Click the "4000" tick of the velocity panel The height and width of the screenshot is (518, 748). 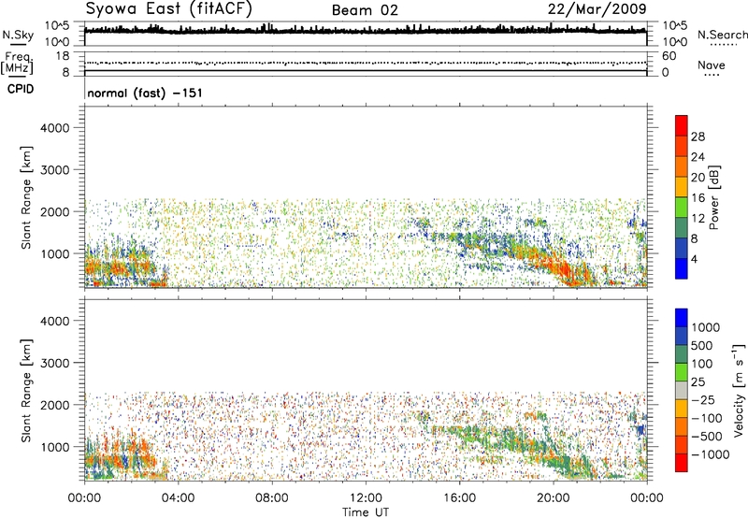pyautogui.click(x=55, y=321)
